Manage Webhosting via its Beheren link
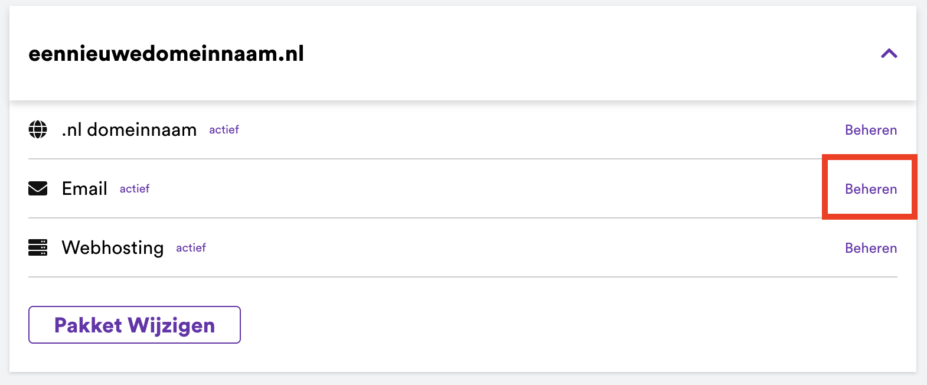Viewport: 927px width, 385px height. [870, 248]
